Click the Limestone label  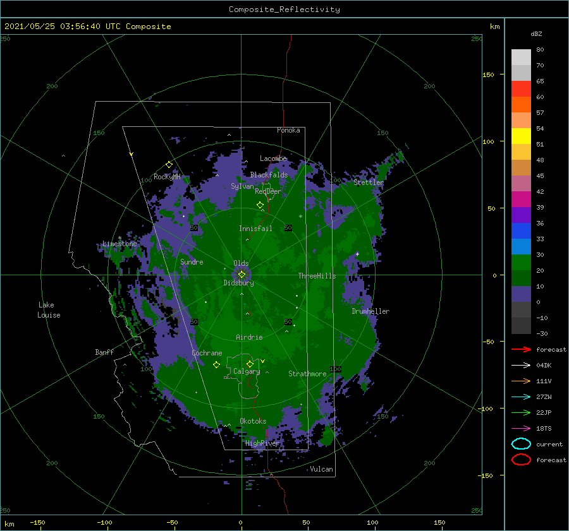tap(119, 244)
